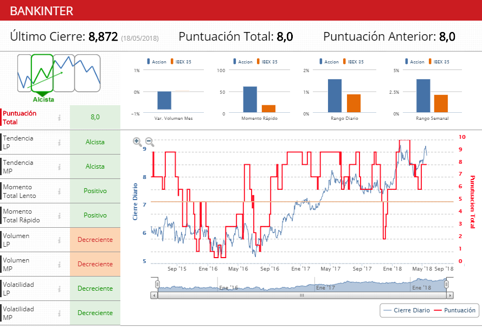Screen dimensions: 482x327
Task: Open info icon for Momento Total Lento
Action: coord(59,191)
